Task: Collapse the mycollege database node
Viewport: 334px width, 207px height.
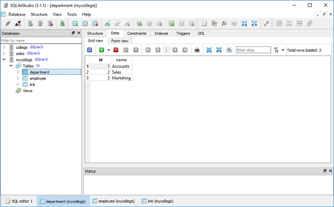Action: 4,59
